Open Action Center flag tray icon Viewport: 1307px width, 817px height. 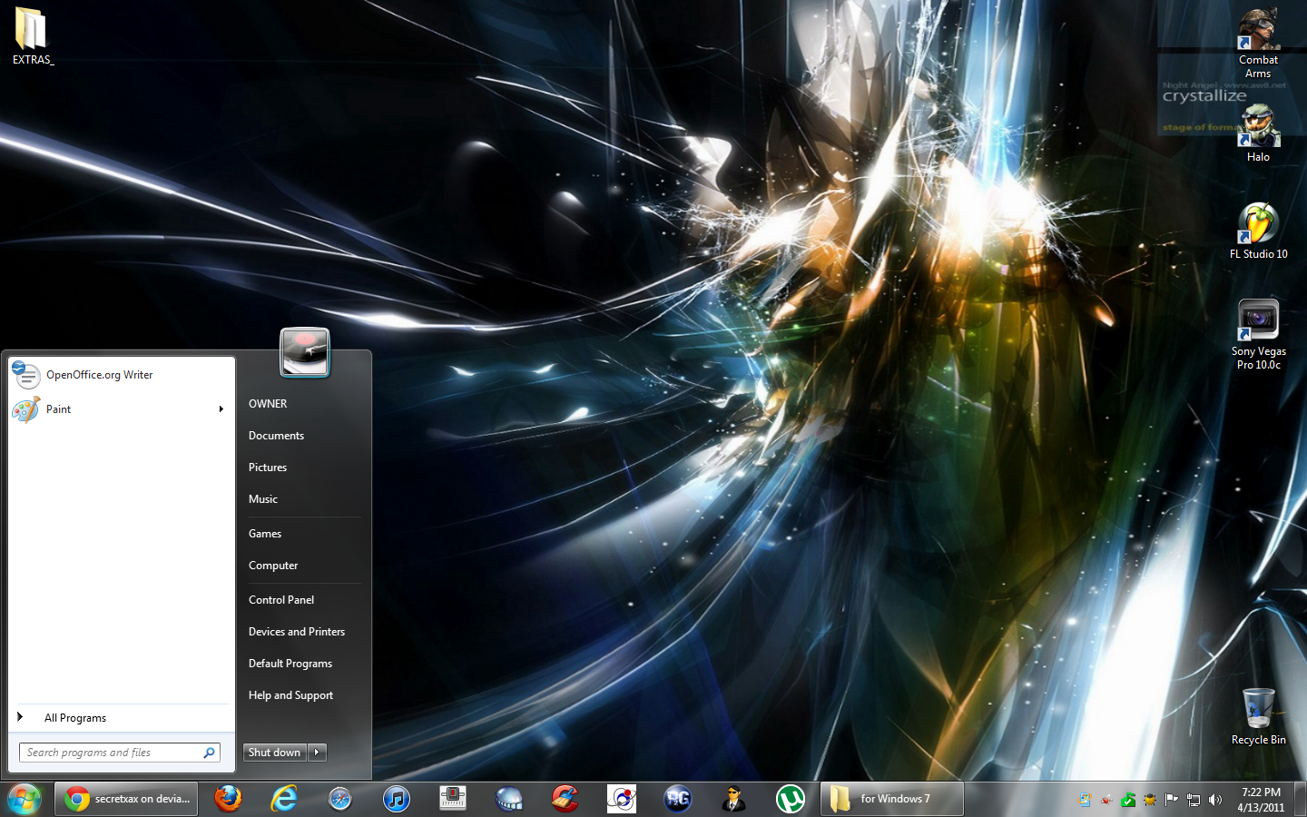(x=1172, y=800)
